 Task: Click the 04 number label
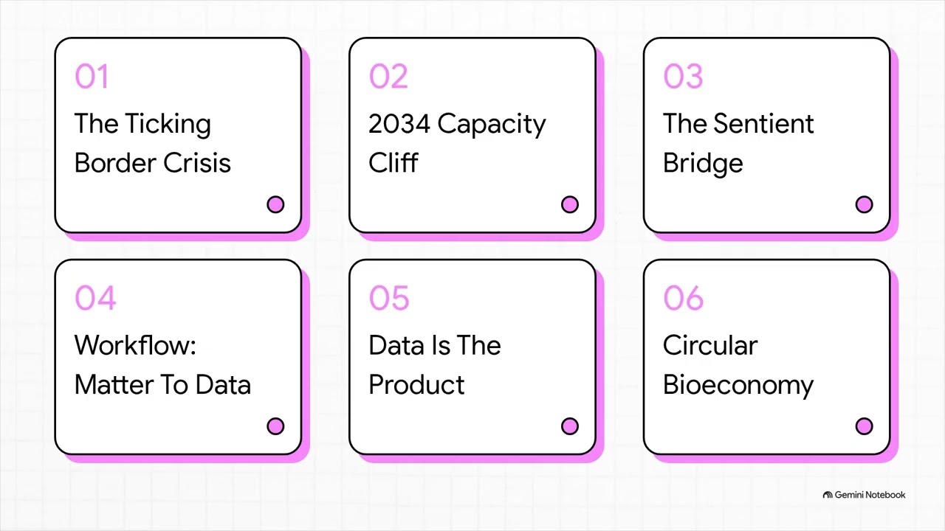pyautogui.click(x=95, y=299)
